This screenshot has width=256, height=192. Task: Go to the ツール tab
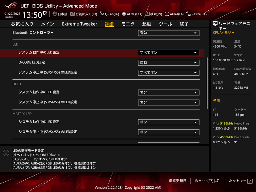(165, 24)
